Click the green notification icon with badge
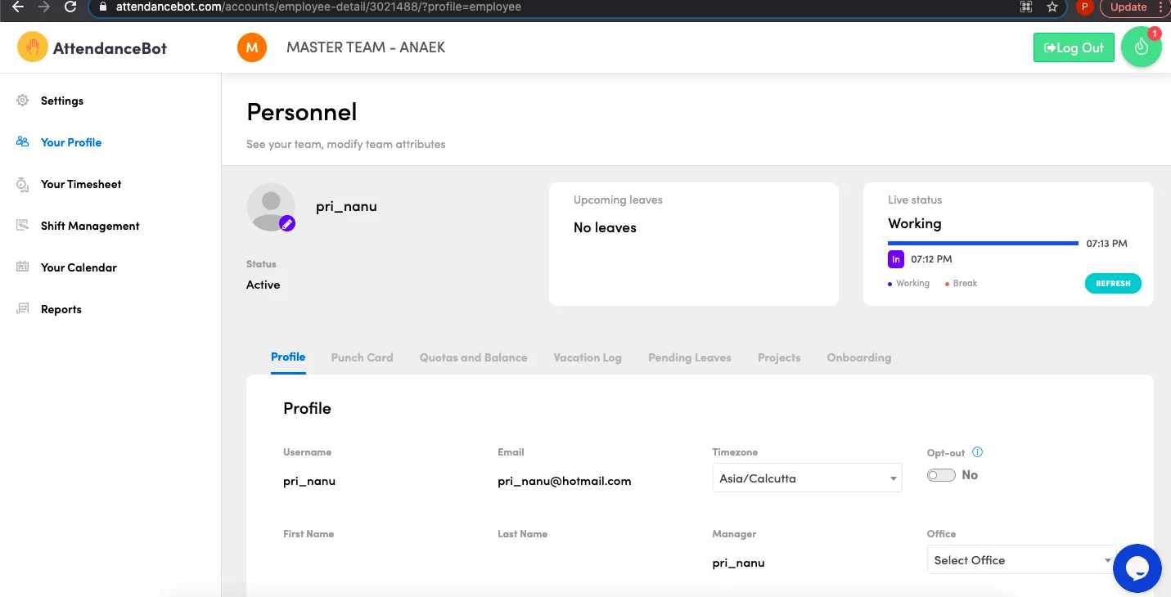The width and height of the screenshot is (1171, 597). [1142, 47]
